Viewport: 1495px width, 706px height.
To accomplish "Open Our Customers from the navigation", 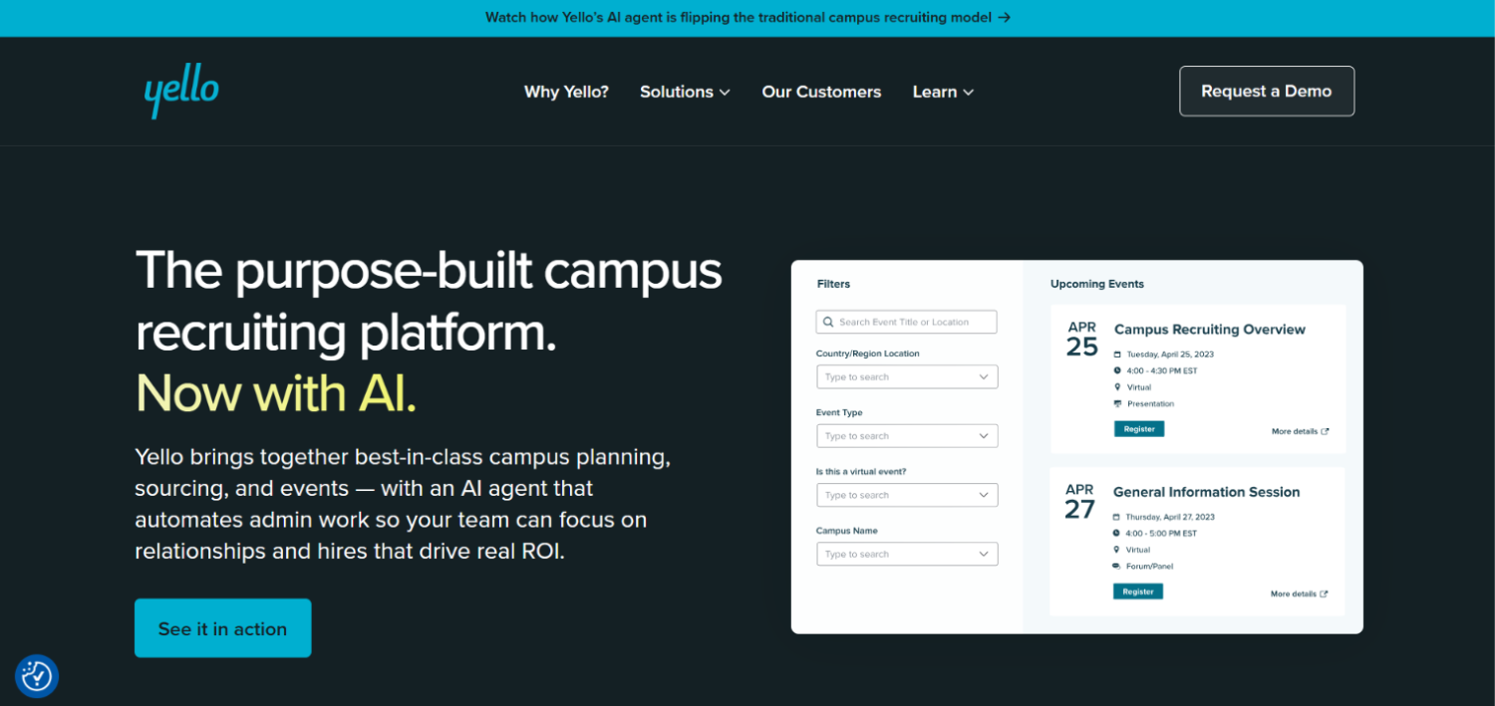I will (x=821, y=92).
